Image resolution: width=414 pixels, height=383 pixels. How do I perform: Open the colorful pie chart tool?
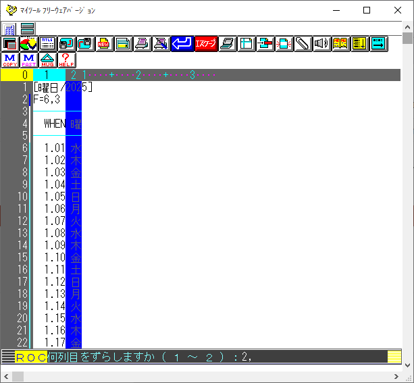coord(28,45)
